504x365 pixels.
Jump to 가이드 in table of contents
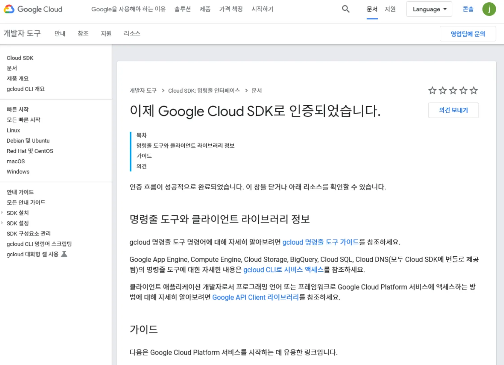(x=144, y=156)
